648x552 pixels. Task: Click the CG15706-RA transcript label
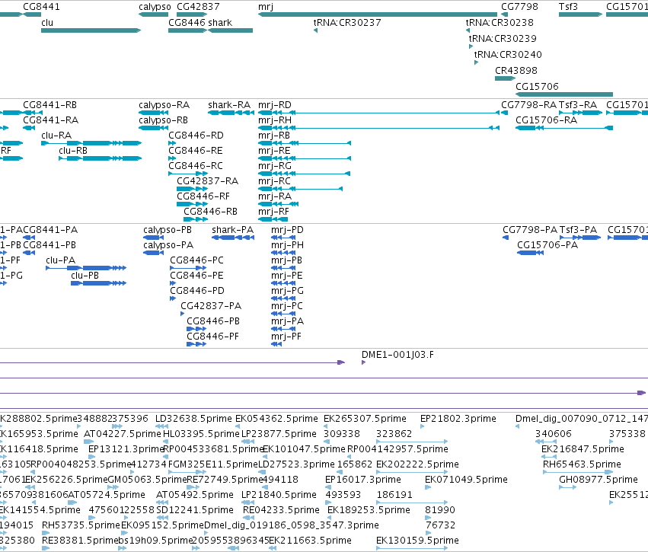point(546,120)
